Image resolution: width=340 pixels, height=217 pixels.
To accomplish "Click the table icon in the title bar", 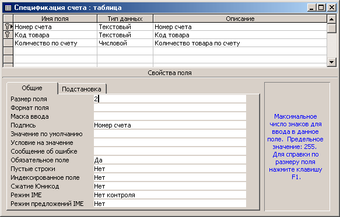I will click(8, 8).
